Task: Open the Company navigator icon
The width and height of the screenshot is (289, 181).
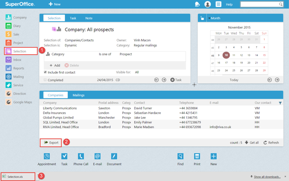Action: pos(9,17)
